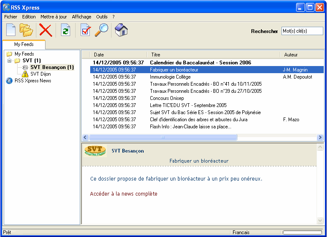Minimize the RSS Xpress window
Image resolution: width=327 pixels, height=237 pixels.
(x=300, y=8)
